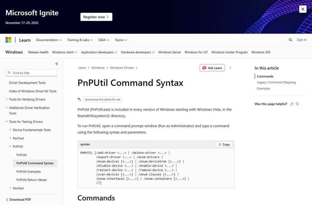Screen dimensions: 312x205
Task: Click the Sign in link
Action: (302, 40)
